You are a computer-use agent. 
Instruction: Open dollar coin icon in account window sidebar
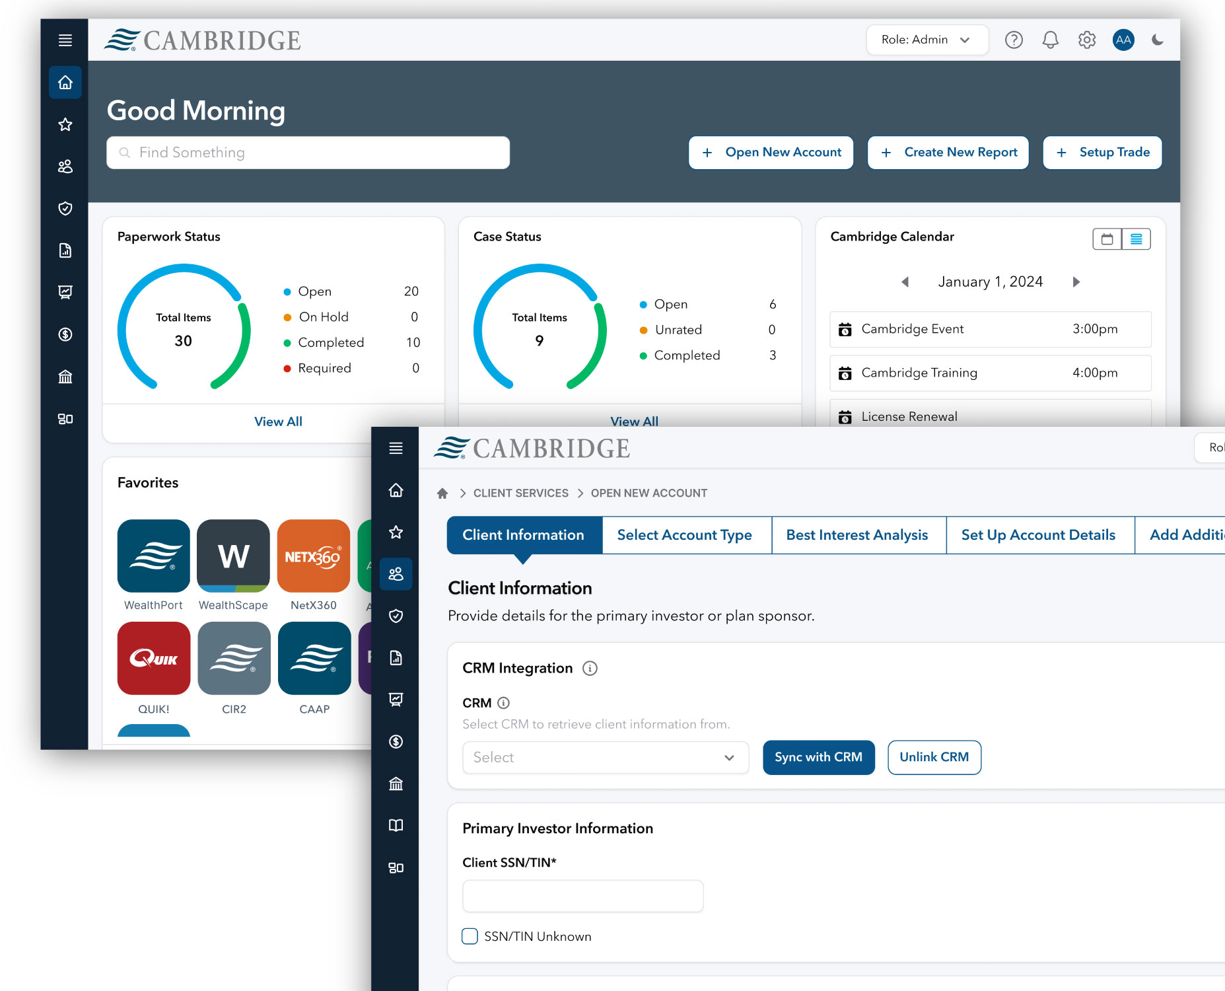(x=396, y=742)
